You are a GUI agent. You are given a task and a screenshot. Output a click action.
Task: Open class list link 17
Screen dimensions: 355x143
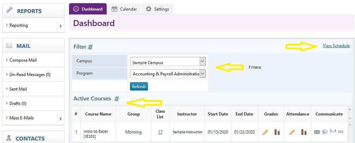[x=160, y=132]
